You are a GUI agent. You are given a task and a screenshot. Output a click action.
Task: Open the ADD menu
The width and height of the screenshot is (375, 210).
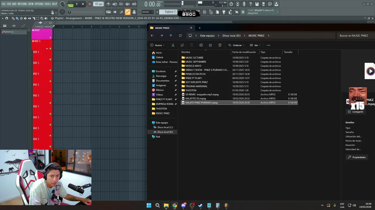coord(14,4)
